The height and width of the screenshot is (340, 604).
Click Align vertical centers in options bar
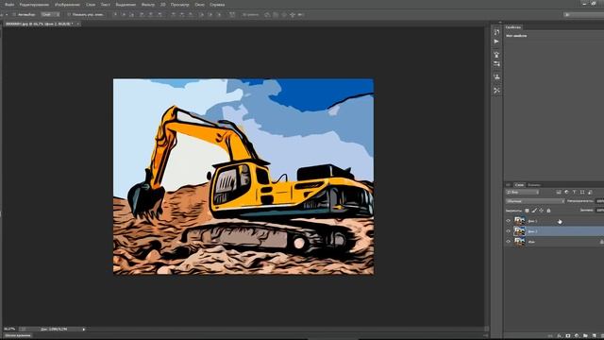pyautogui.click(x=124, y=14)
